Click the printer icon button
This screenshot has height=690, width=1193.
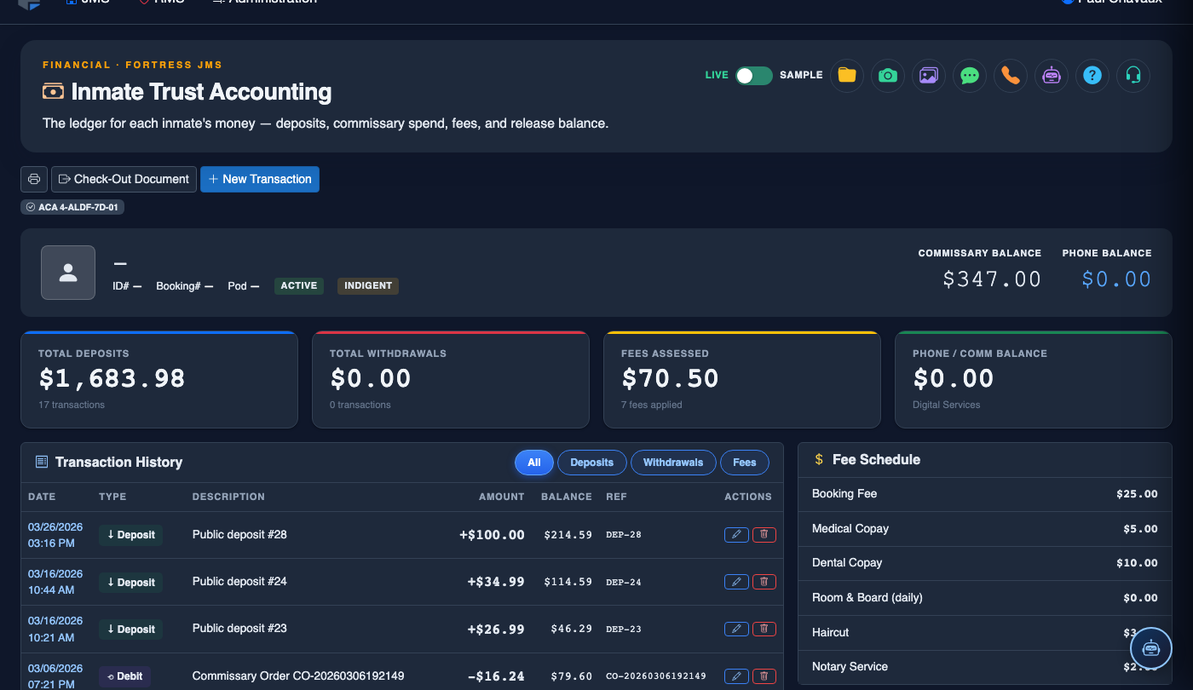[34, 179]
